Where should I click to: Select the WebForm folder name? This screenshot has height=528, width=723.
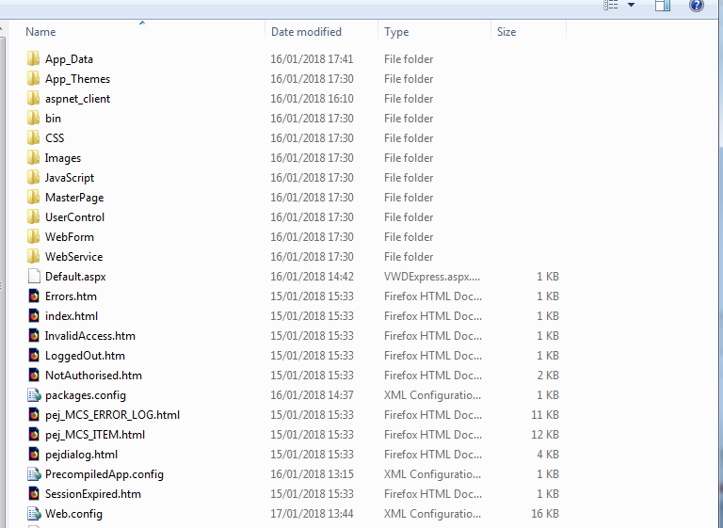click(69, 237)
